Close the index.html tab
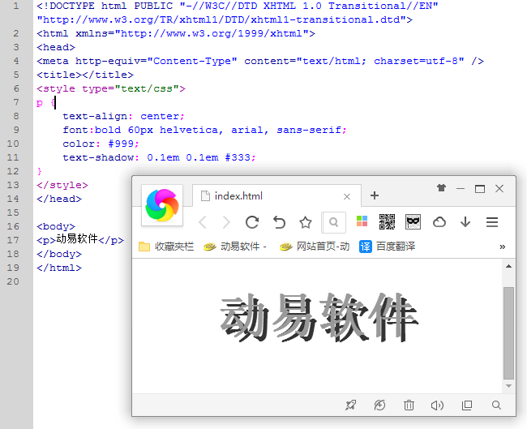 point(347,196)
